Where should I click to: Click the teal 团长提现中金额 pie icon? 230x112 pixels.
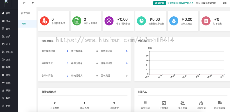(141, 21)
